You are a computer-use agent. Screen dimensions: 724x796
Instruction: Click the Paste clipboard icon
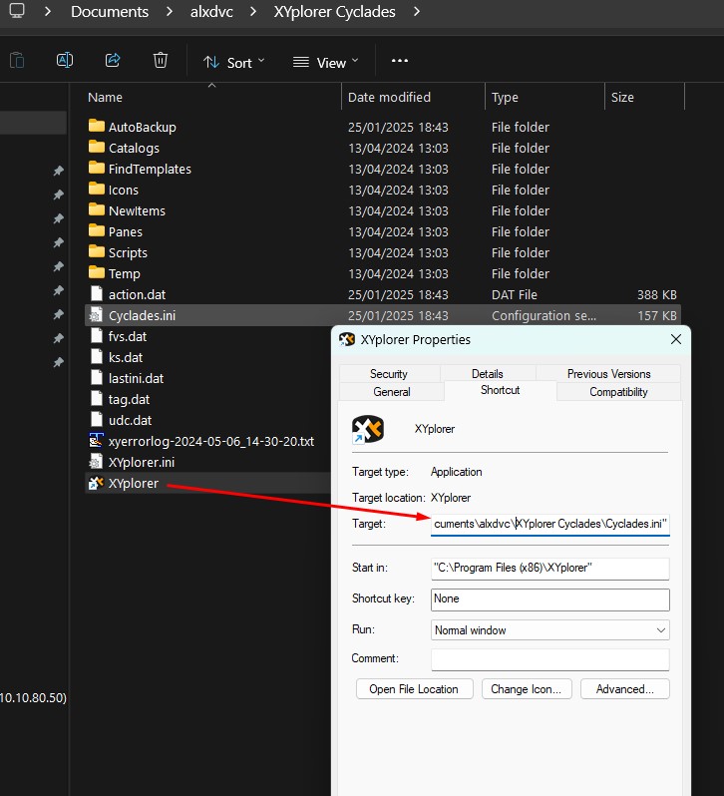[x=17, y=61]
